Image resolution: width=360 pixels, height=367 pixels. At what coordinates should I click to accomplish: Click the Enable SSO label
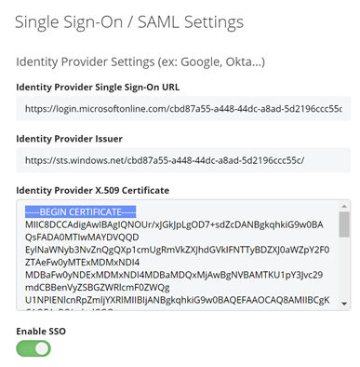point(41,332)
